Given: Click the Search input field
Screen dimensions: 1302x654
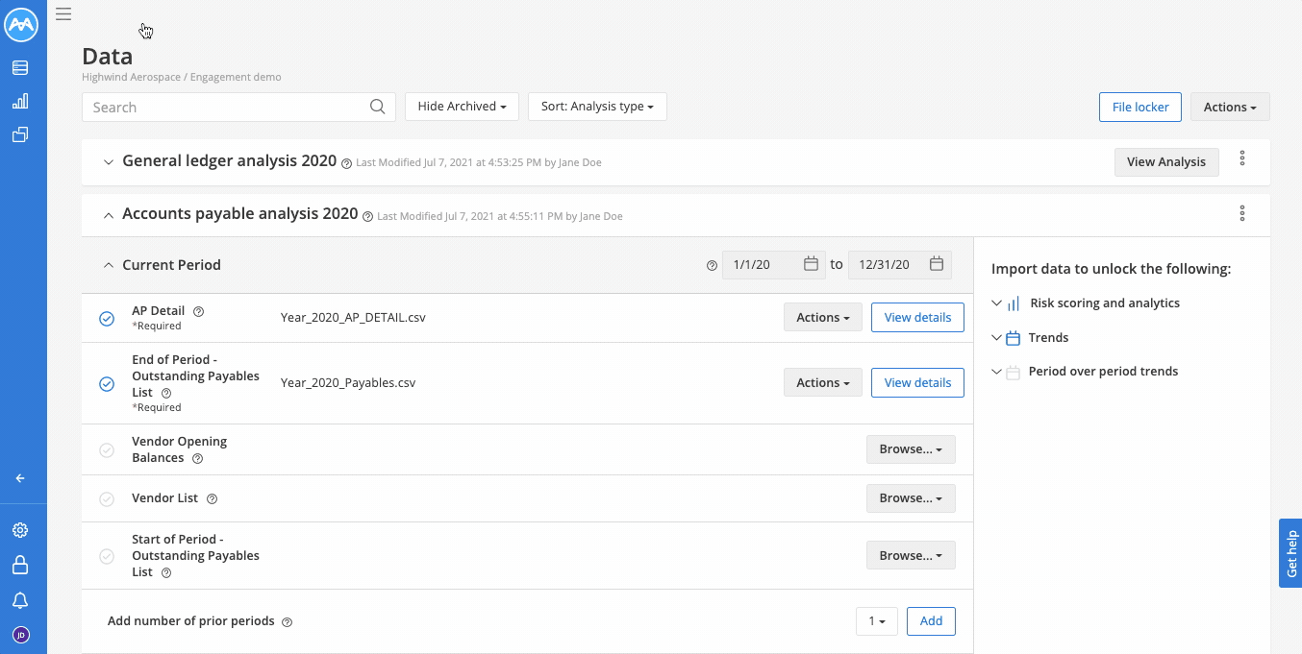Looking at the screenshot, I should point(238,107).
